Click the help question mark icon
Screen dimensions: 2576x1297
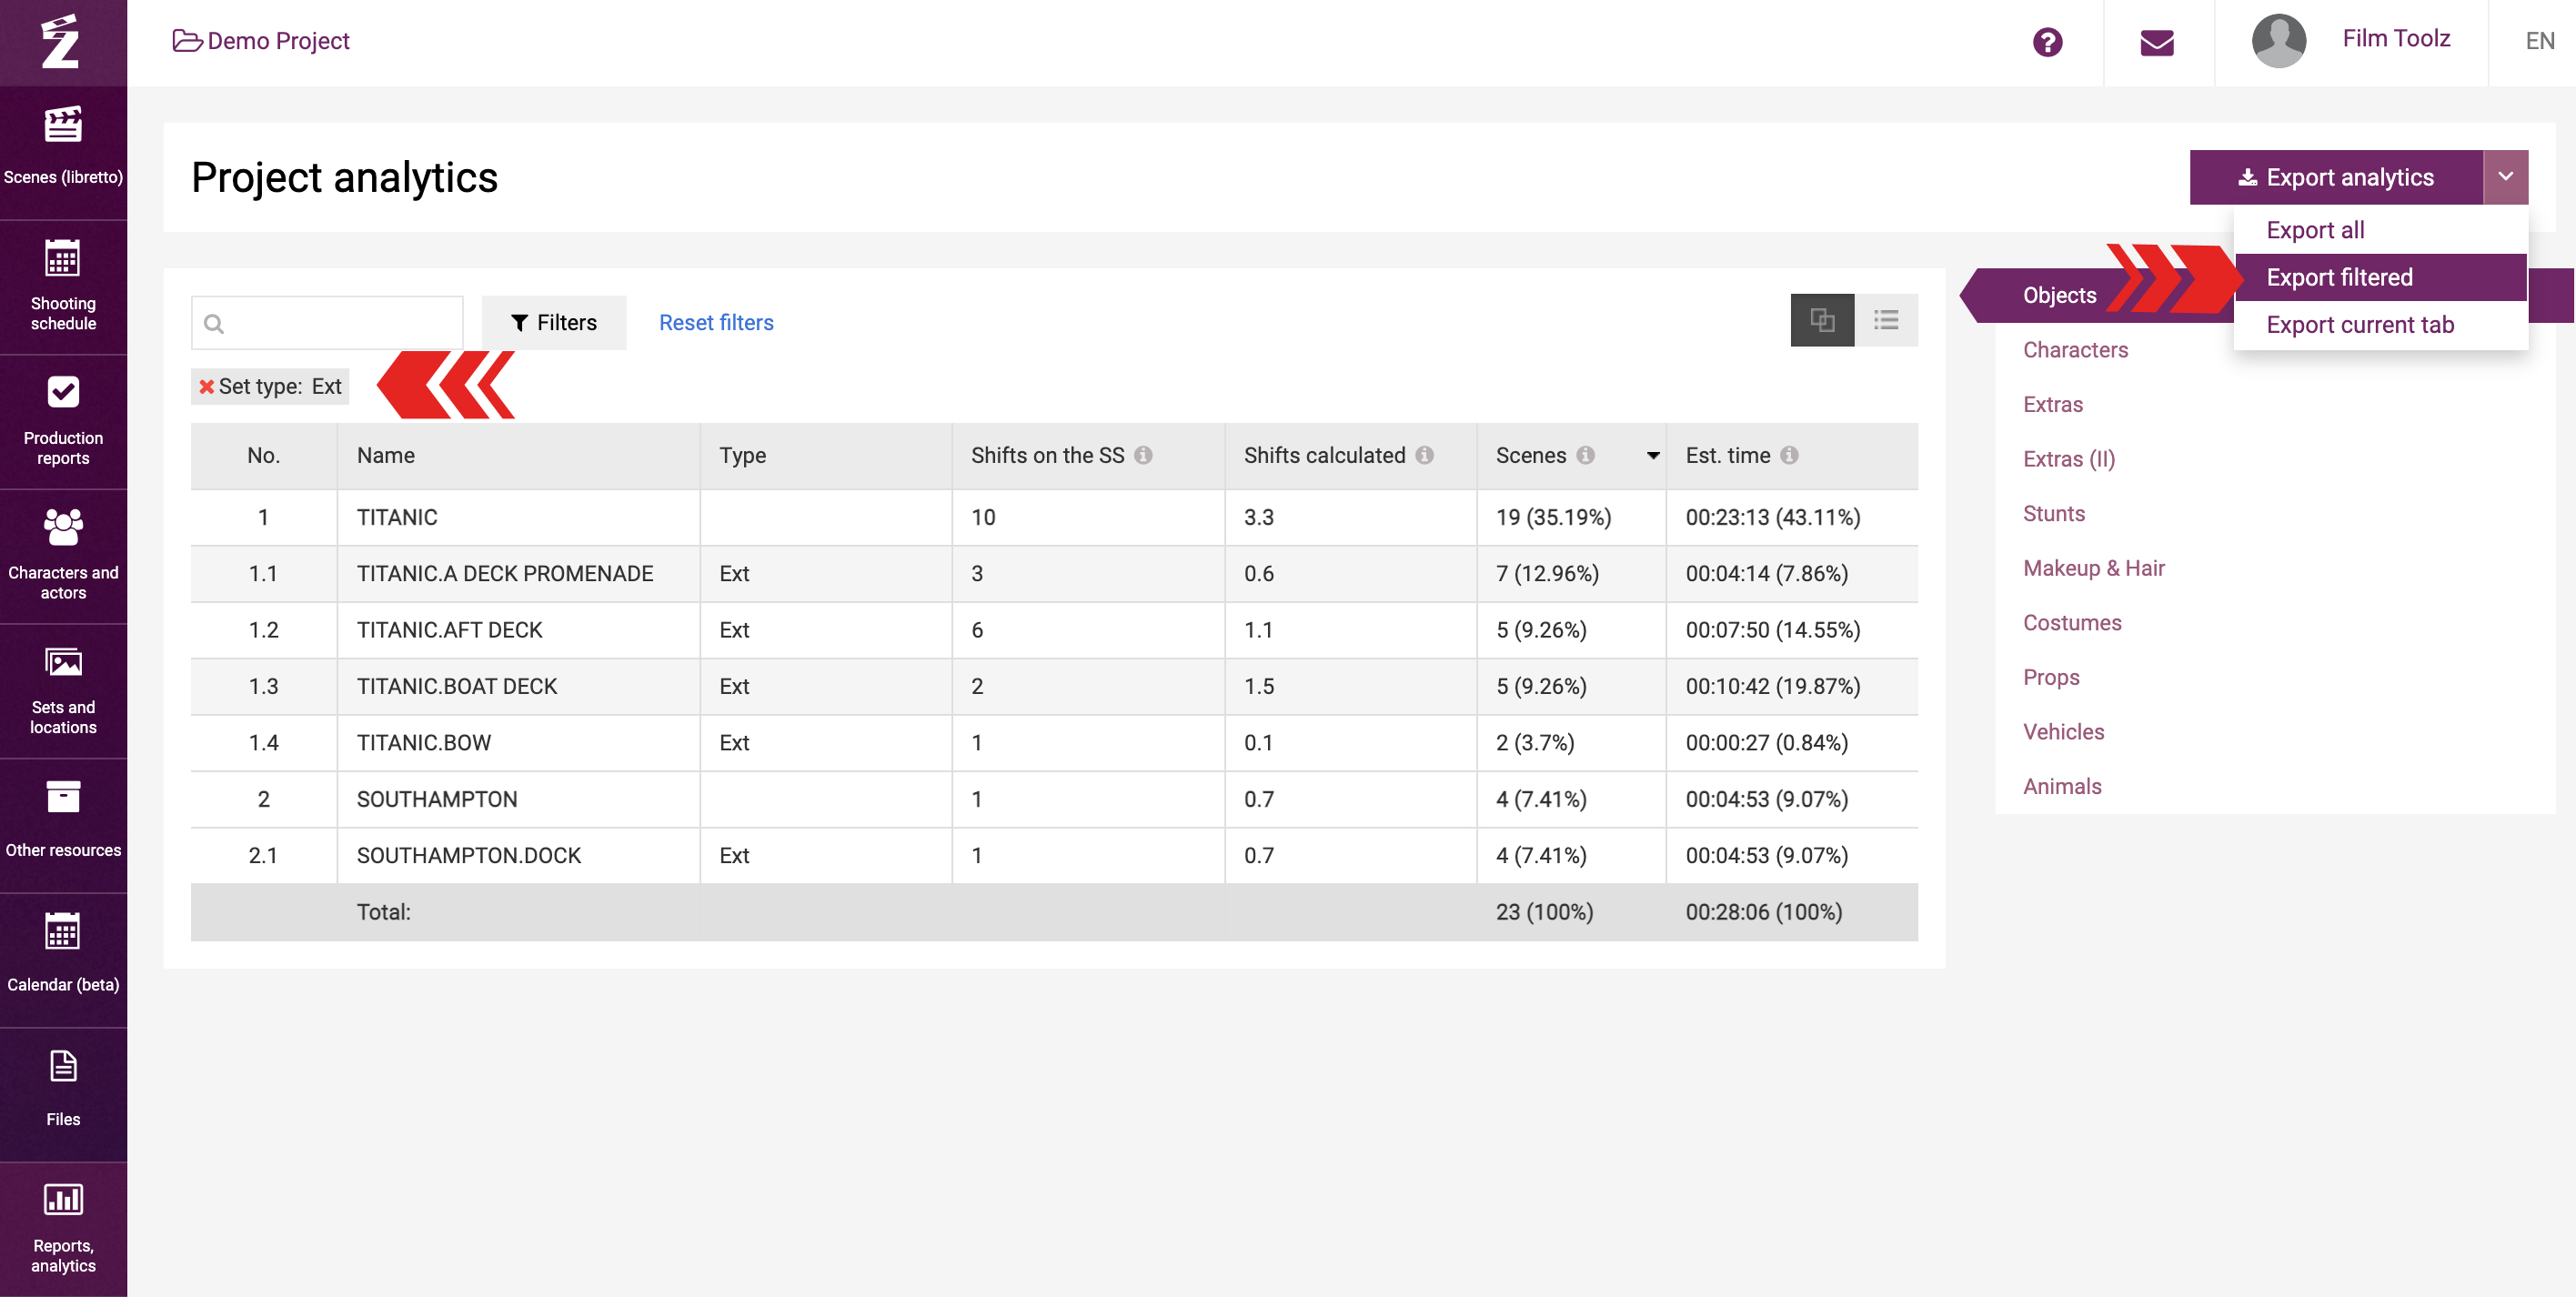[x=2047, y=42]
